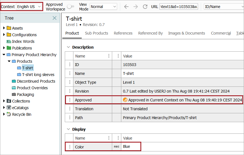Click the Index Words icon

click(9, 41)
